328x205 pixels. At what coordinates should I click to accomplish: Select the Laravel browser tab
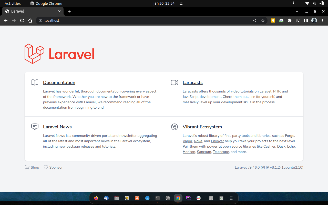[x=33, y=11]
